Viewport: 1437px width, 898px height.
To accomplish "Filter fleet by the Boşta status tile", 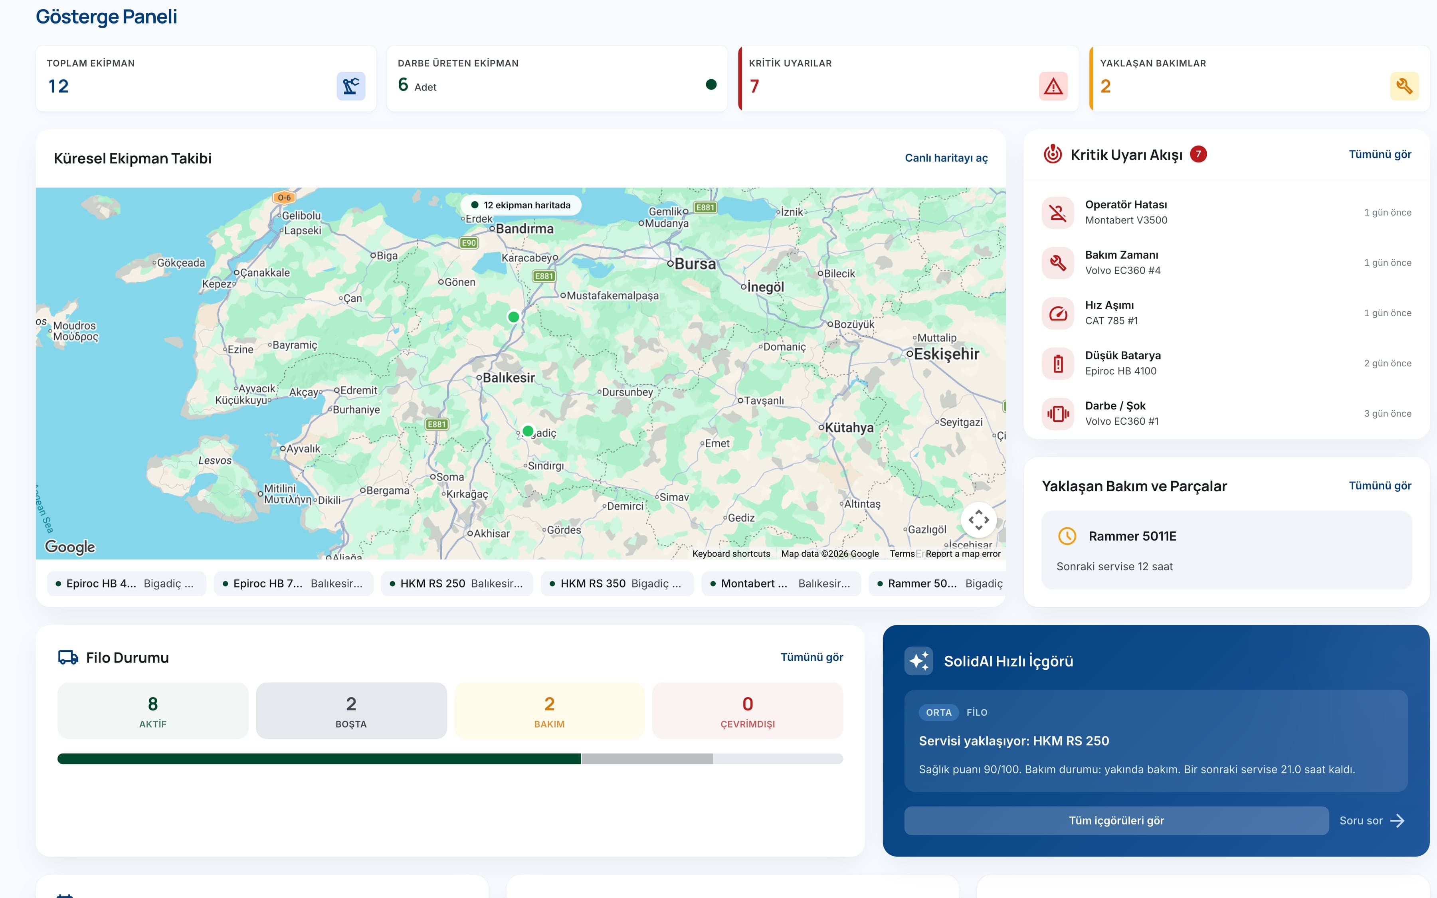I will coord(352,711).
